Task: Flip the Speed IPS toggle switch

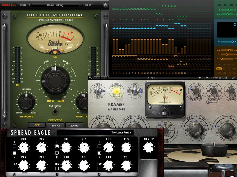Action: 98,91
